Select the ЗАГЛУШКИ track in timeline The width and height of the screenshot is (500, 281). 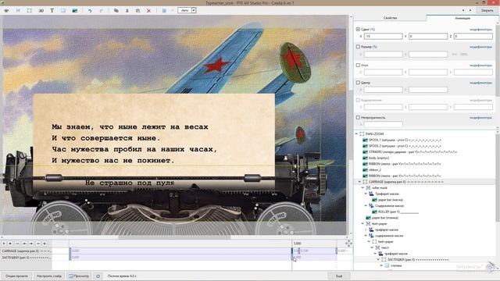click(x=26, y=258)
